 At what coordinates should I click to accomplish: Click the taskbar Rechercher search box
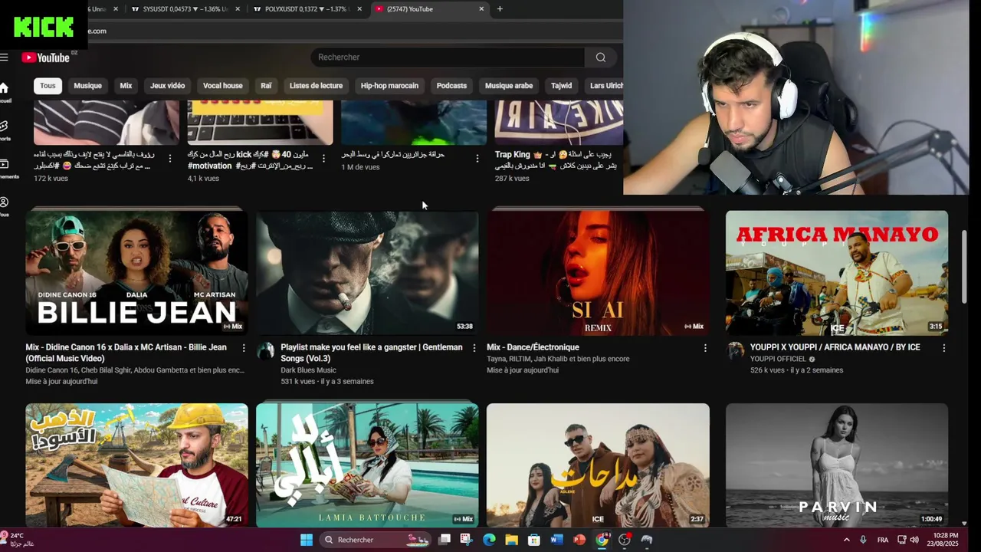[x=376, y=540]
